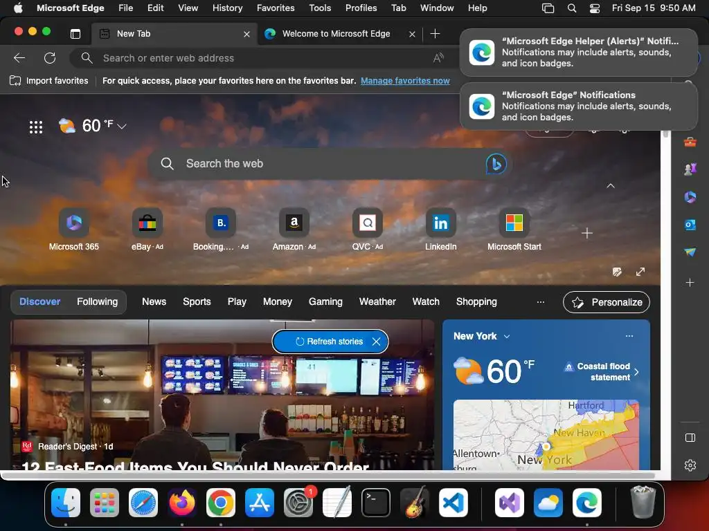Open the Coastal flood statement alert
The height and width of the screenshot is (531, 709).
(602, 371)
